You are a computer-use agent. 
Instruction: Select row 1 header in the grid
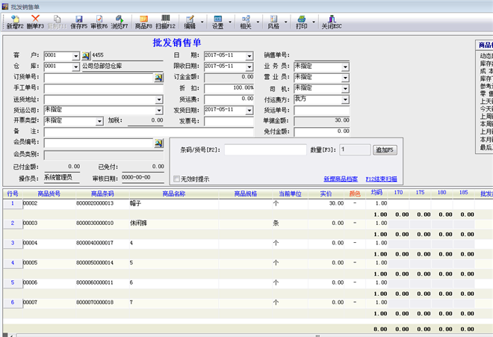click(13, 203)
